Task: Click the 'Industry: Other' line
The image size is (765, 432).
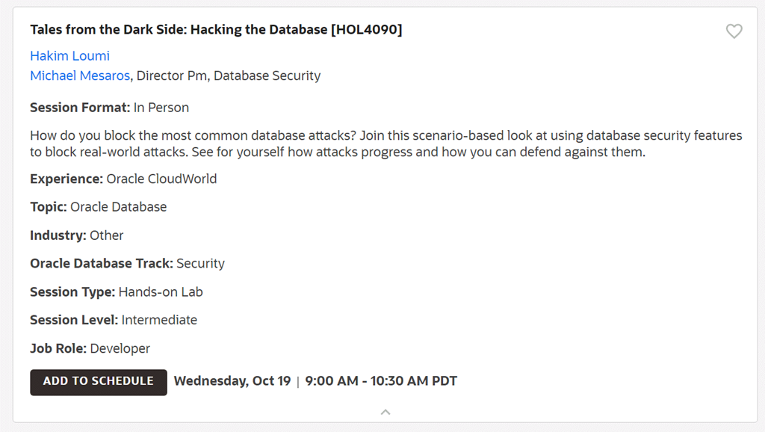Action: pyautogui.click(x=76, y=235)
